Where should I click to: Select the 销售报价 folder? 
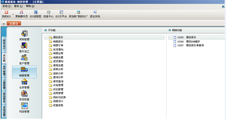[x=56, y=42]
